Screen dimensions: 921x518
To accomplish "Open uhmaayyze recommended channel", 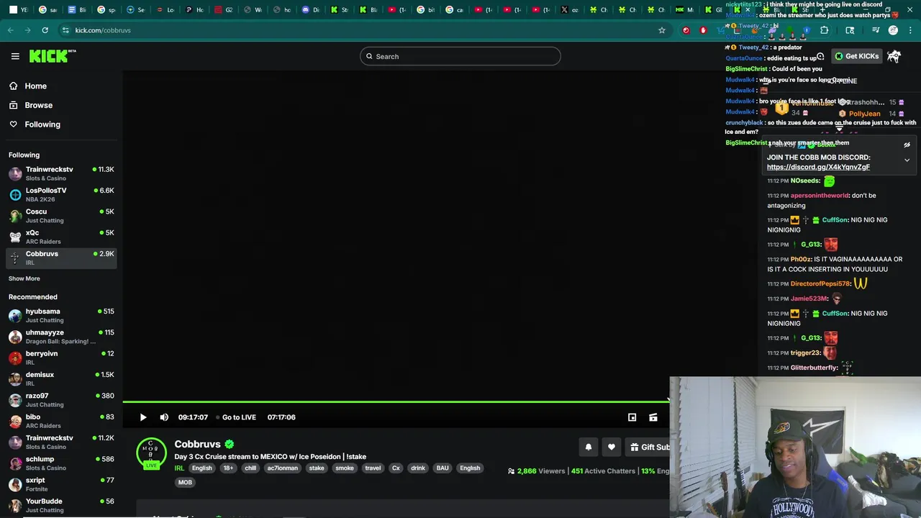I will 61,336.
